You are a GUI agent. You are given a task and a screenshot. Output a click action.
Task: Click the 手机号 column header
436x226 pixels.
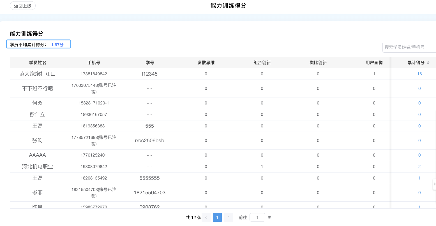94,63
